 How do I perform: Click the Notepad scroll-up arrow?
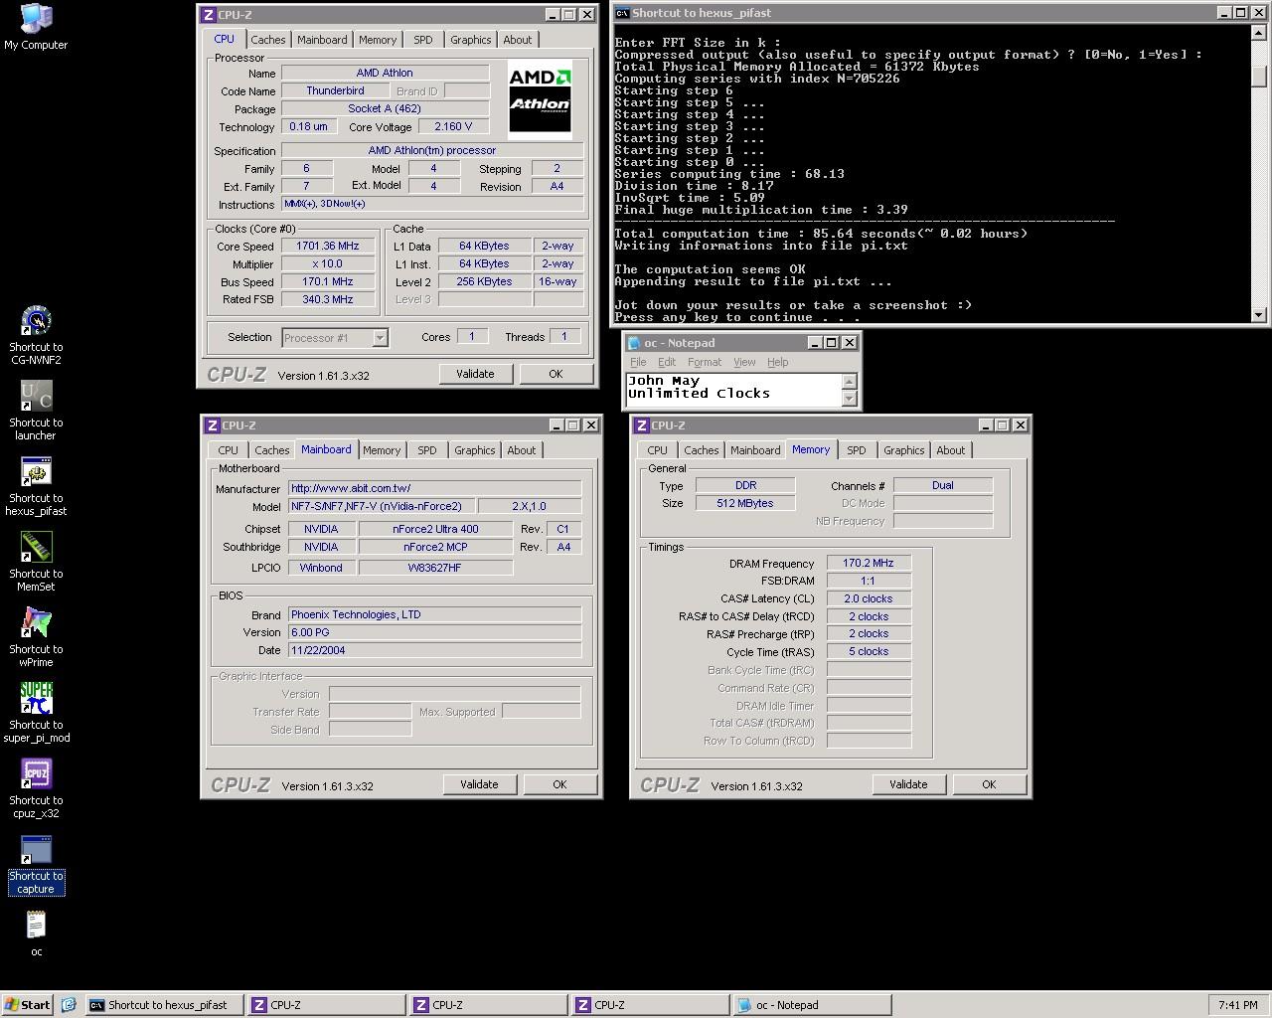[849, 382]
